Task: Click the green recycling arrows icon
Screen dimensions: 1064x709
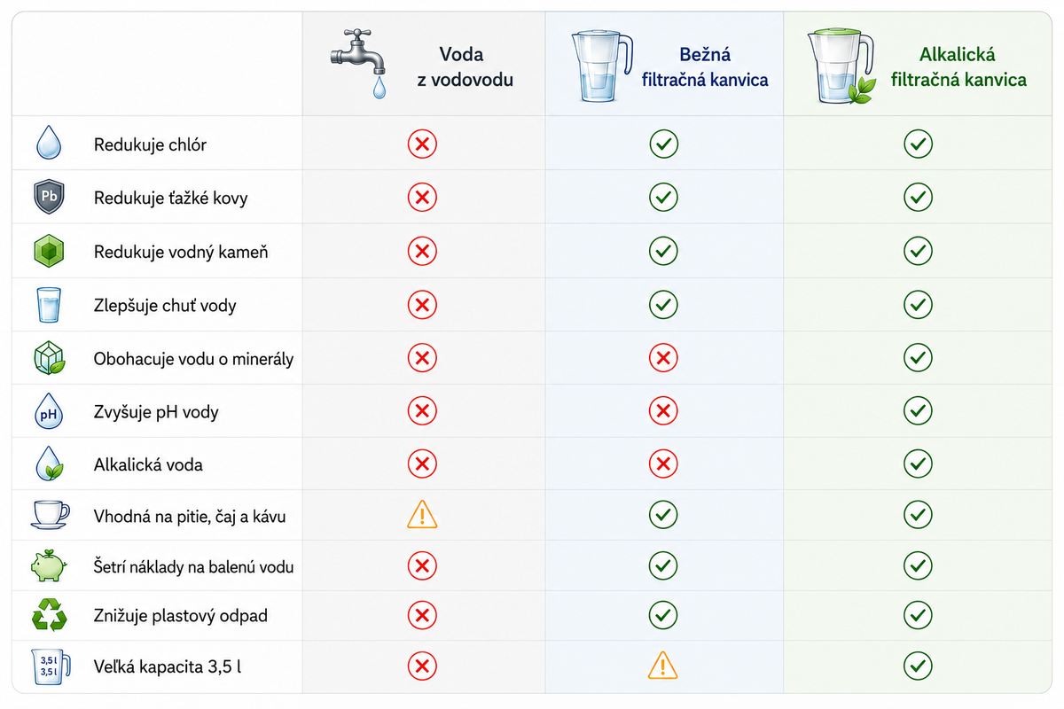Action: (x=49, y=615)
